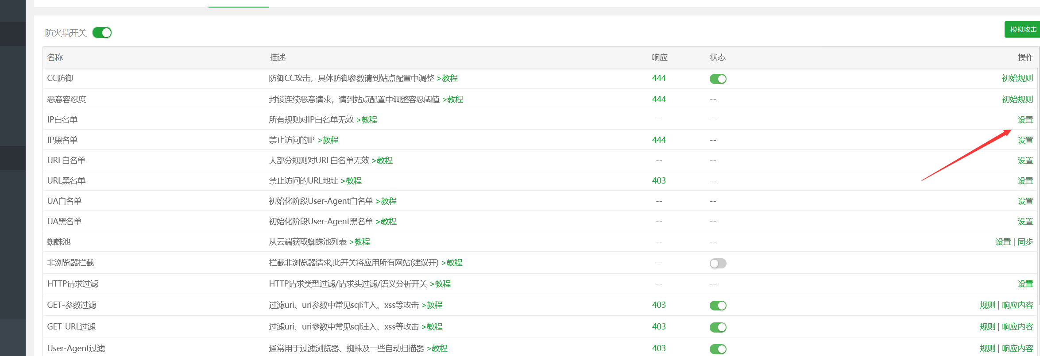
Task: Click the 444 response code for 恶意容忍度
Action: [x=659, y=100]
